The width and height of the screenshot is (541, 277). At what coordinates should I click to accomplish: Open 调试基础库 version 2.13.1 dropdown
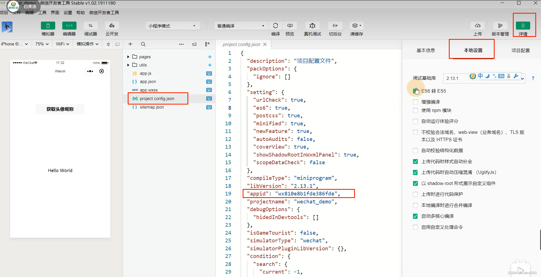tap(484, 78)
